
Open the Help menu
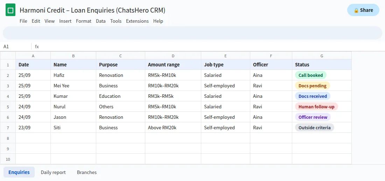tap(158, 21)
